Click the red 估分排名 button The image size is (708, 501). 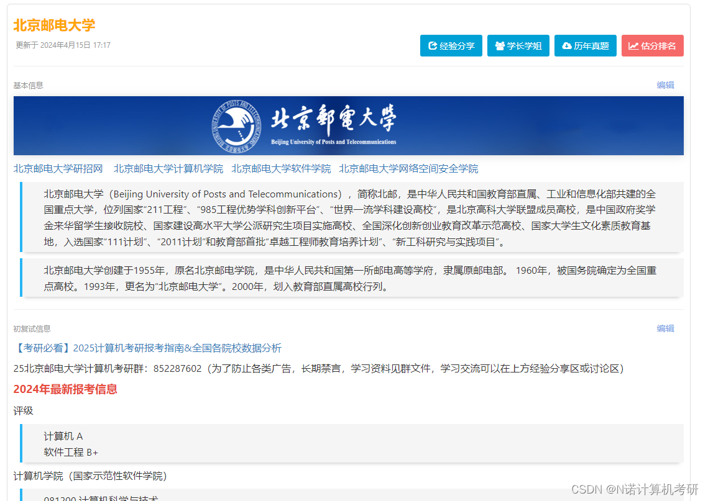point(652,45)
